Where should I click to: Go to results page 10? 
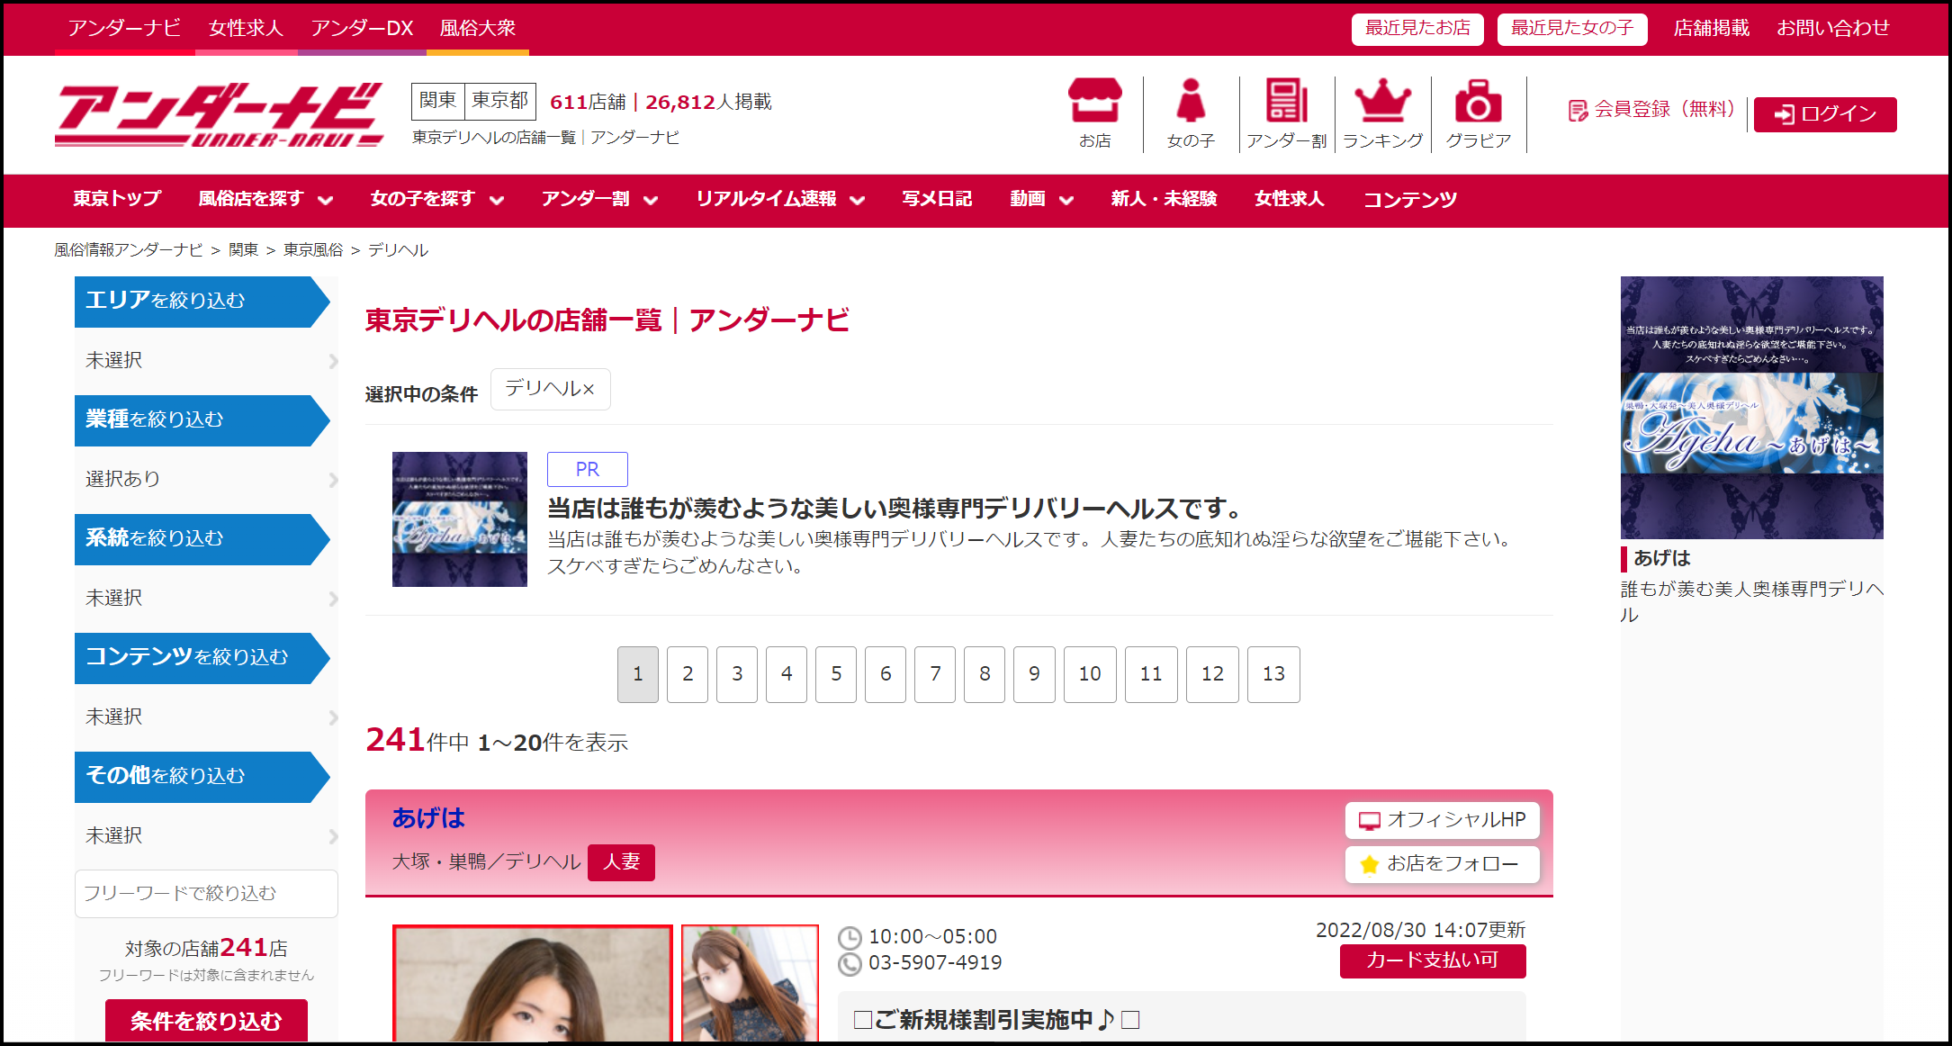coord(1090,674)
